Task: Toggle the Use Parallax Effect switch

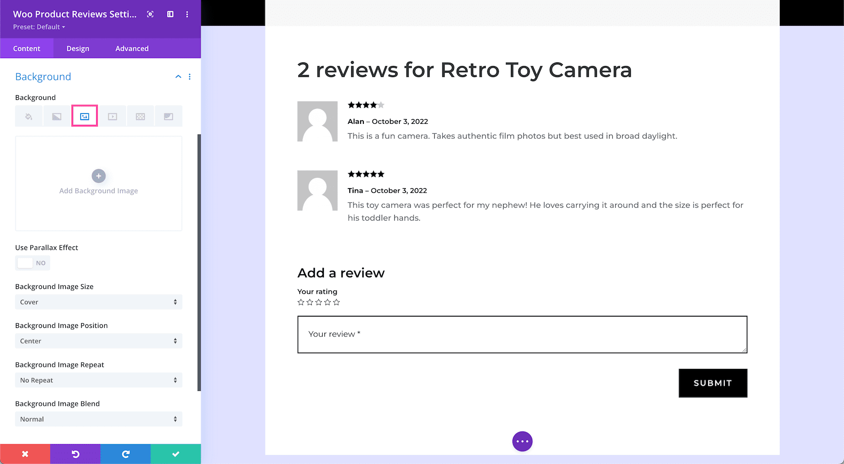Action: [x=32, y=263]
